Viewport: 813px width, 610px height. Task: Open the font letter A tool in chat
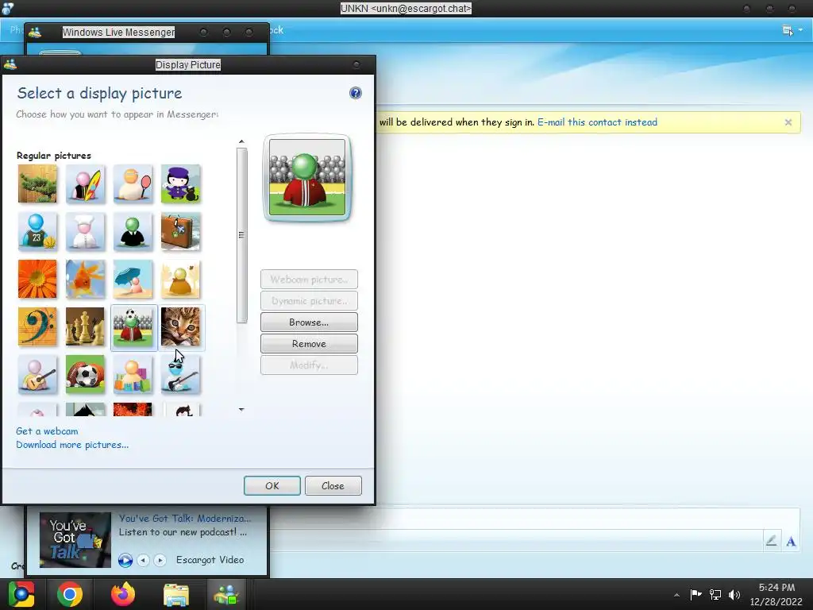(791, 542)
